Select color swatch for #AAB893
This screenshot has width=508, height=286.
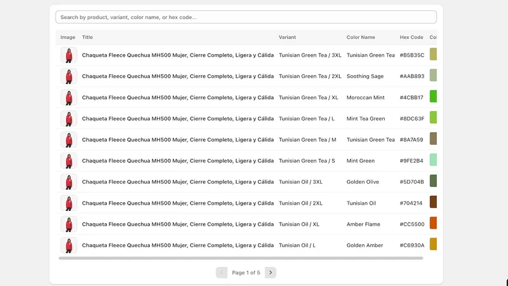click(433, 75)
